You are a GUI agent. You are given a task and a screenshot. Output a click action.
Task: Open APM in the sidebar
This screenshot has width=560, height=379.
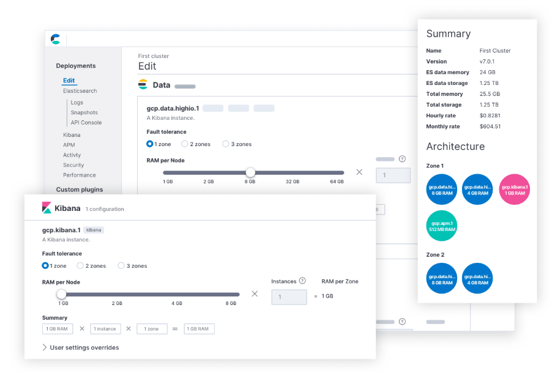point(69,145)
